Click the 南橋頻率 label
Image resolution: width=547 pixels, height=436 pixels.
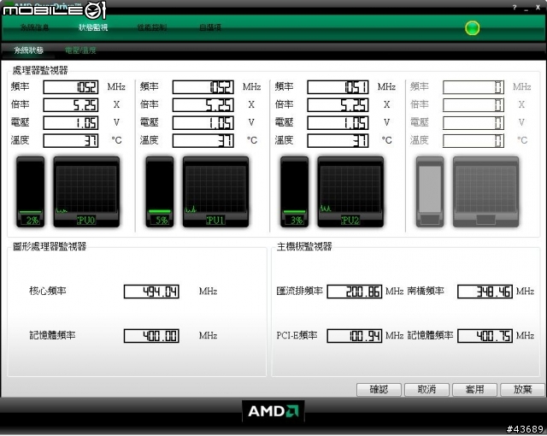(426, 291)
